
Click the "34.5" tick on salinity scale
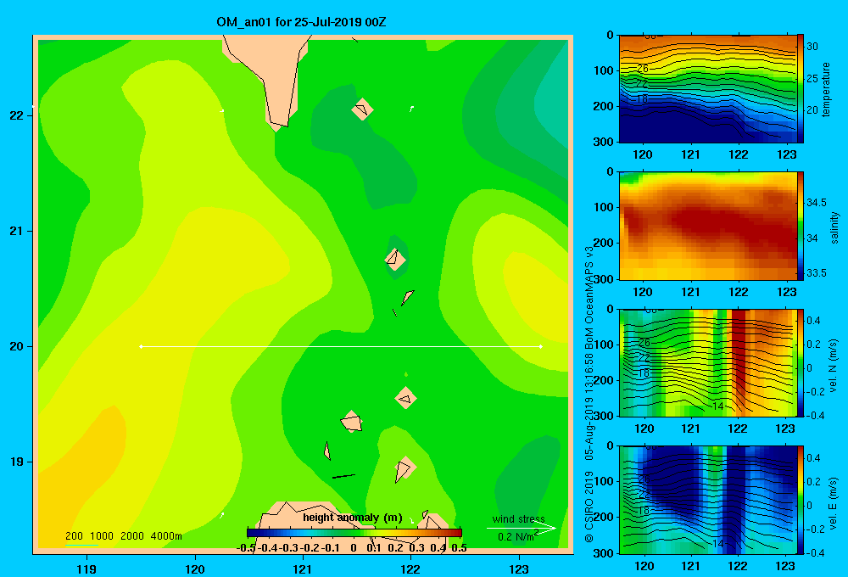[816, 203]
